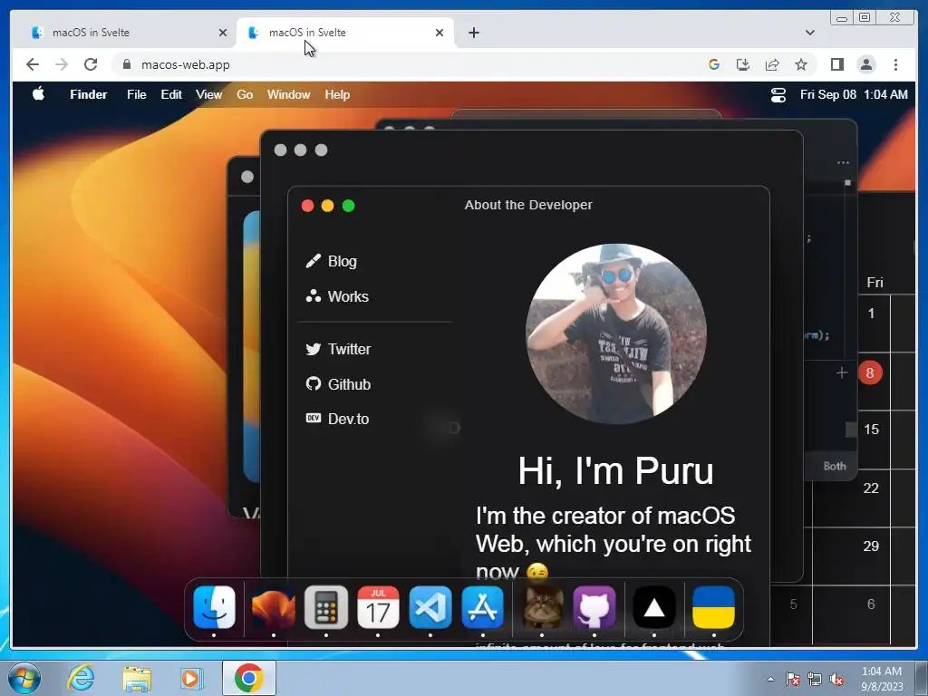Click the Finder menu

(x=88, y=94)
